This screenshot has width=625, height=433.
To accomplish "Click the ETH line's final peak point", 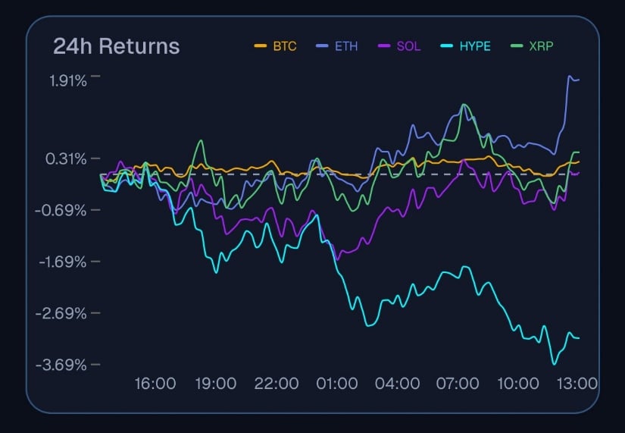I will (570, 76).
